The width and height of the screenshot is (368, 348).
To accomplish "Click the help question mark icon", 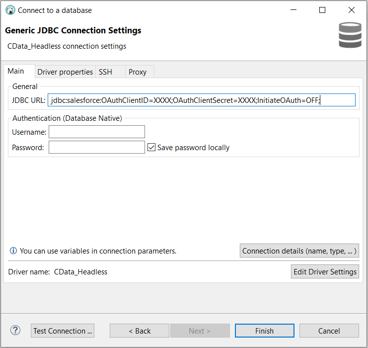I will pos(15,331).
